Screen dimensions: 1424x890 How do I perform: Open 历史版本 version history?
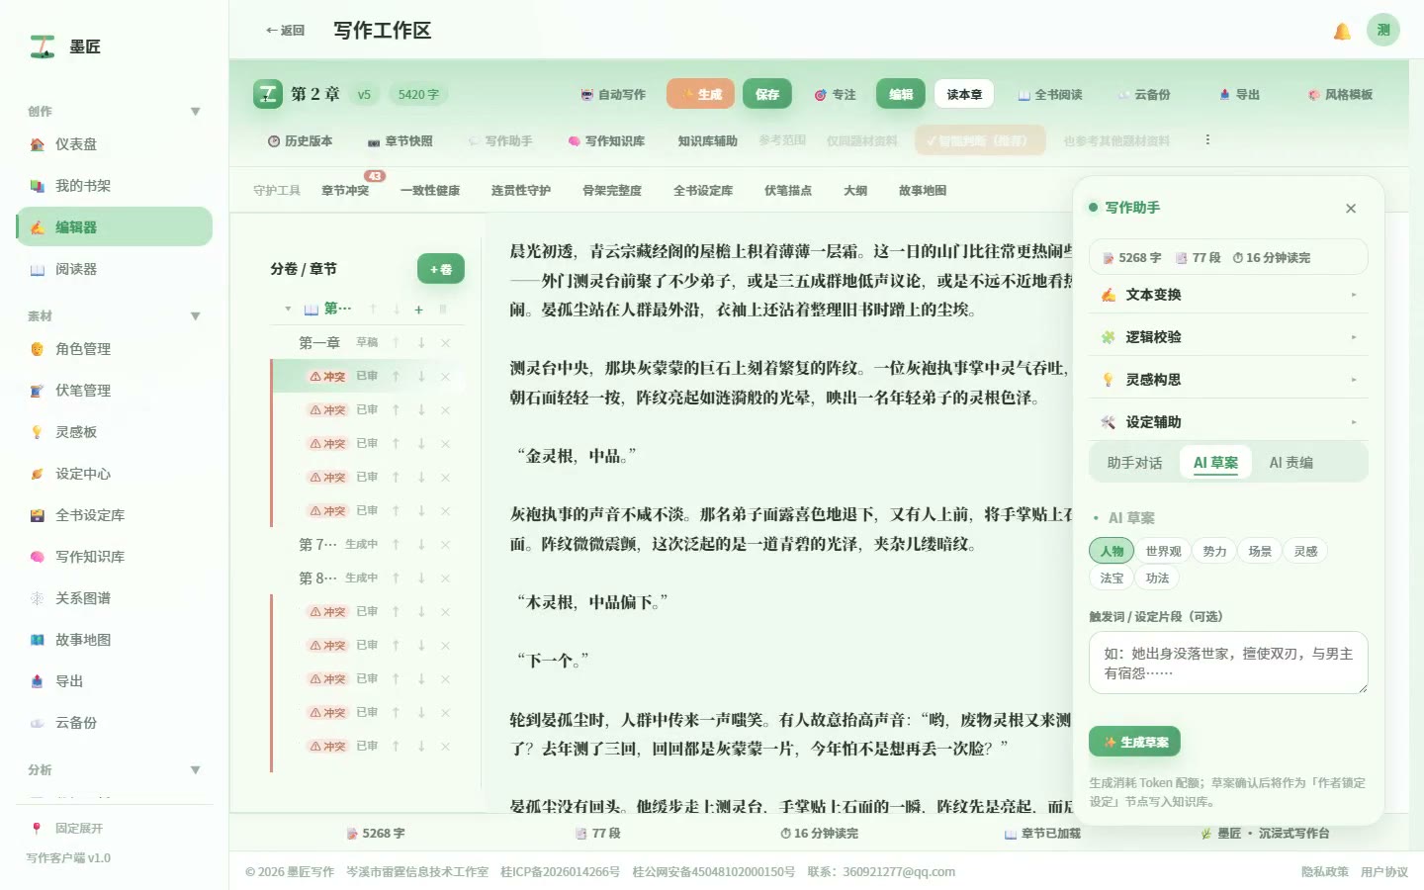click(300, 141)
